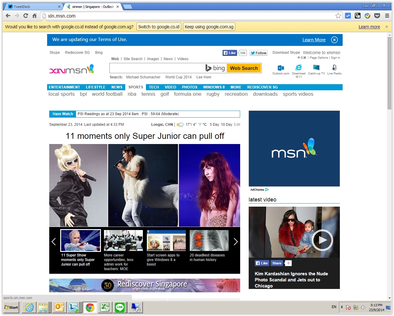Reload the xin.msn.com page

coord(26,16)
